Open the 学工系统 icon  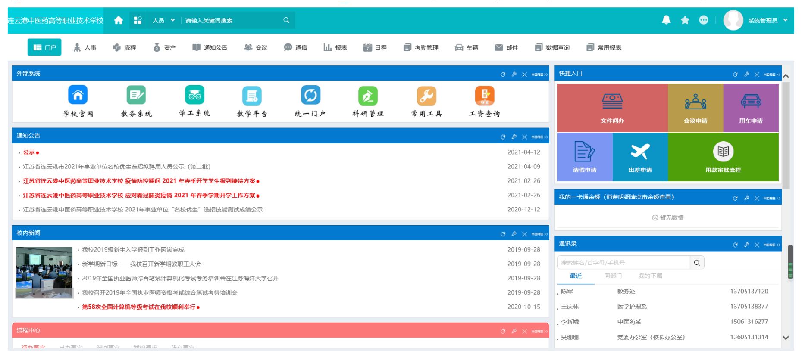coord(194,95)
